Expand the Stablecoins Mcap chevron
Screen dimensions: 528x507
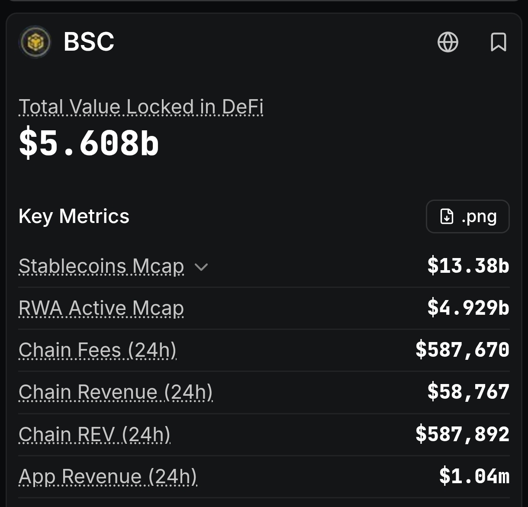201,267
